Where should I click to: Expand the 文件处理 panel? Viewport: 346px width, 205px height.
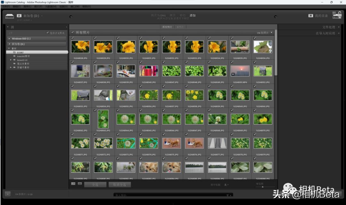click(x=330, y=27)
